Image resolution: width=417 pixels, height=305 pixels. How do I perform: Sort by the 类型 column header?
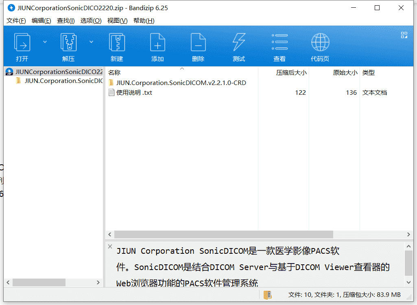point(386,73)
